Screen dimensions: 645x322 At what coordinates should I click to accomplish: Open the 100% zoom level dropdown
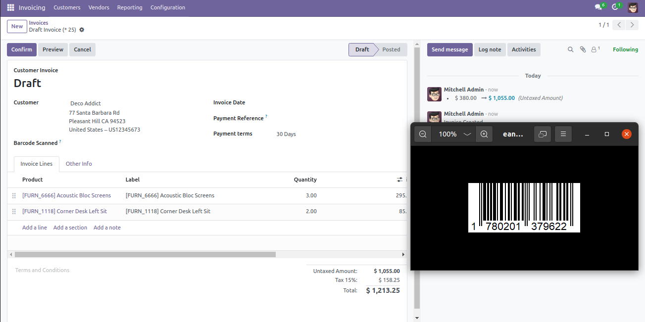click(453, 134)
